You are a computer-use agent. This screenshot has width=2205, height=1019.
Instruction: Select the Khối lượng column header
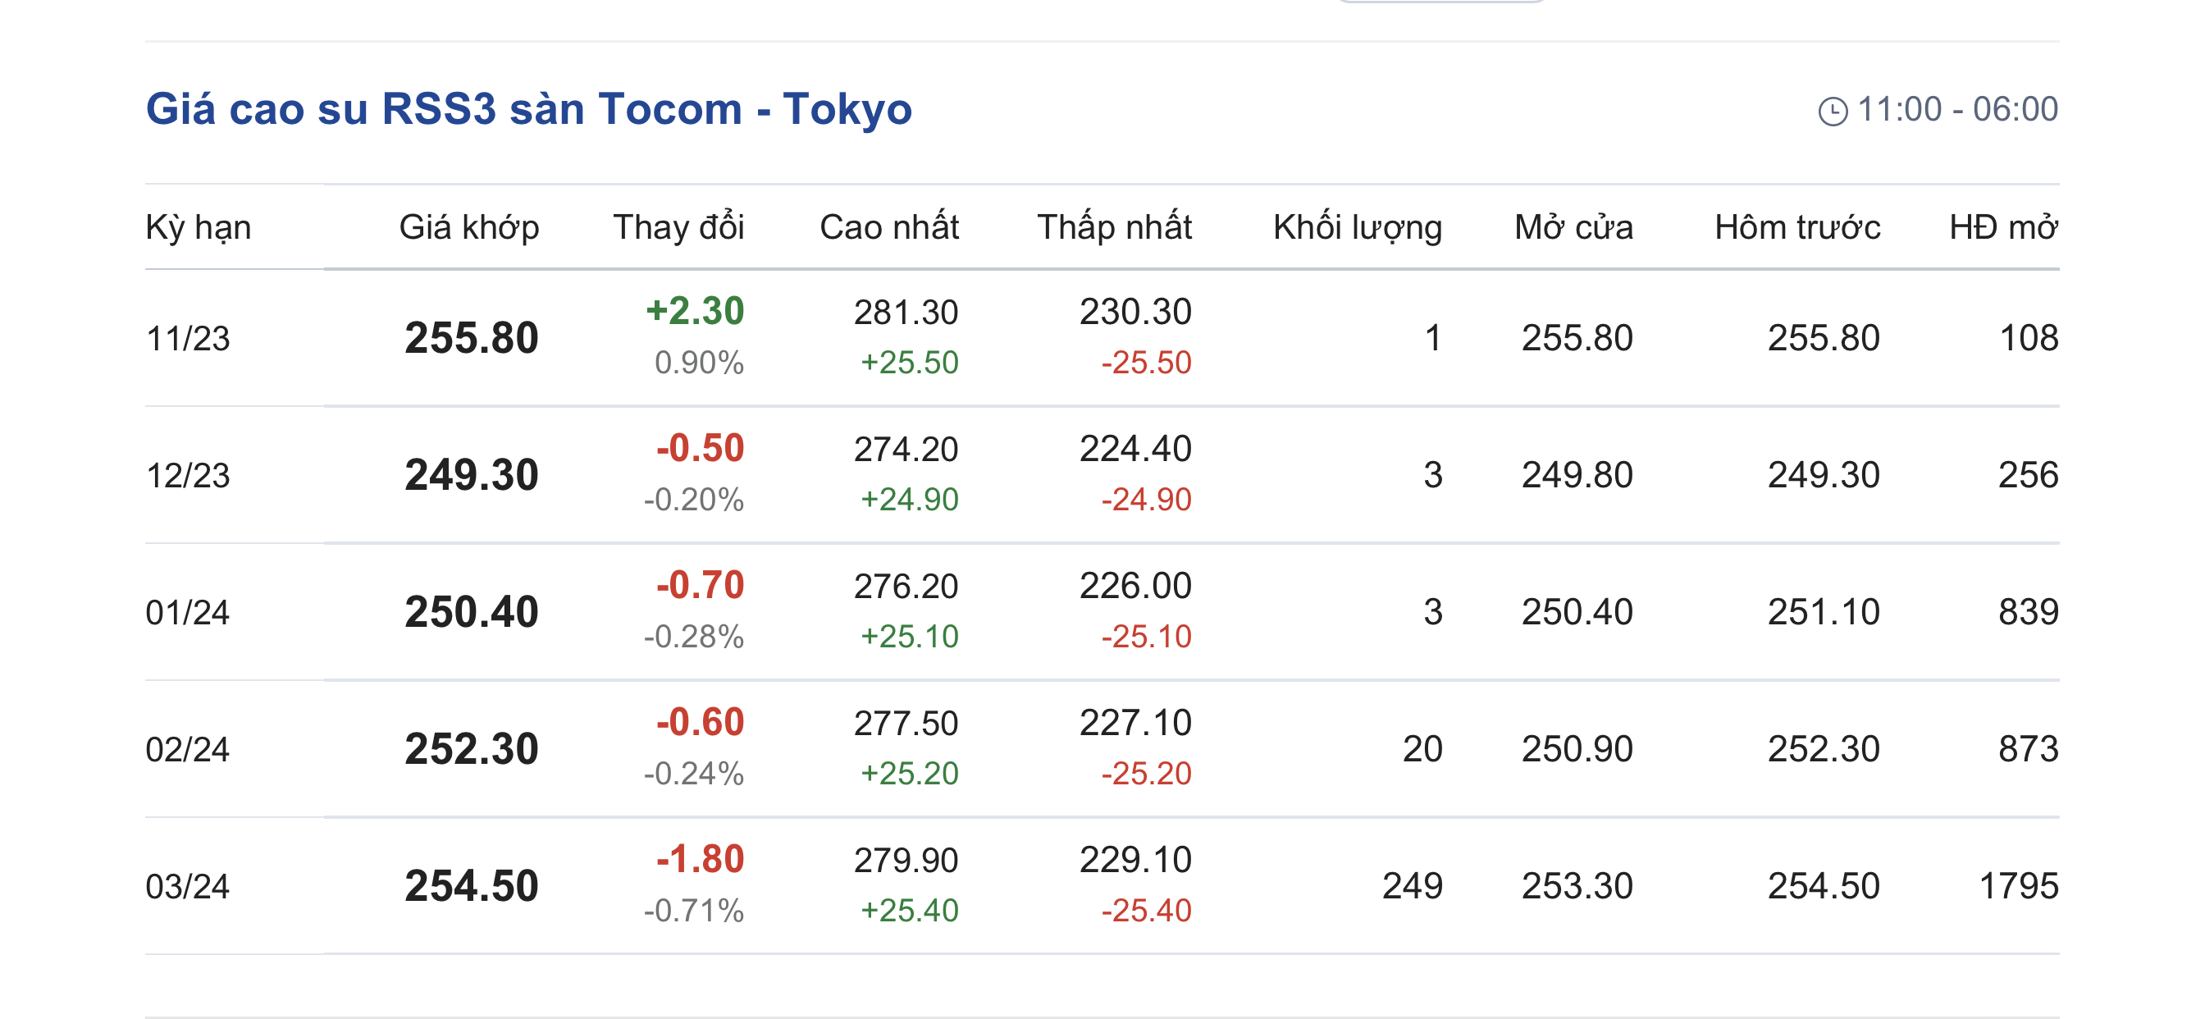[x=1358, y=228]
